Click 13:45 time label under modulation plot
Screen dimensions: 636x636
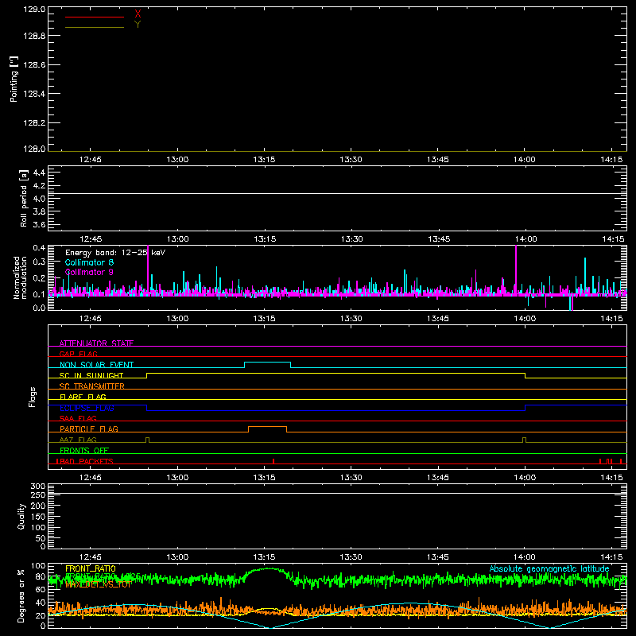click(438, 319)
